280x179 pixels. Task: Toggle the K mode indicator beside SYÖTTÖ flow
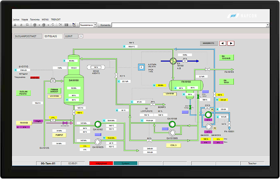pos(16,70)
